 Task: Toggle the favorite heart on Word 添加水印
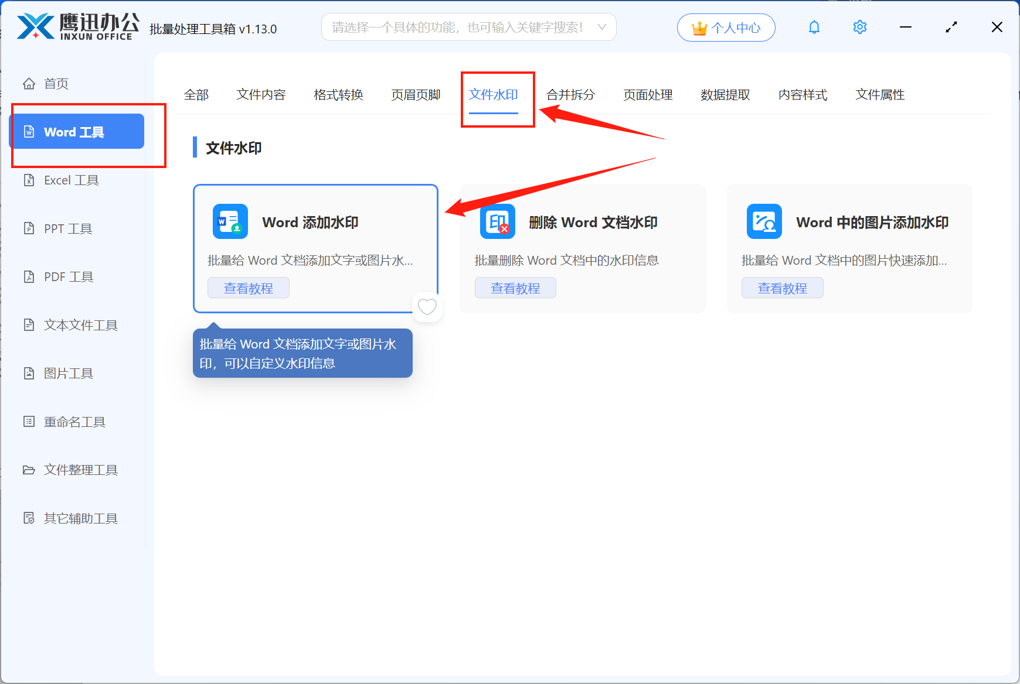pyautogui.click(x=427, y=307)
